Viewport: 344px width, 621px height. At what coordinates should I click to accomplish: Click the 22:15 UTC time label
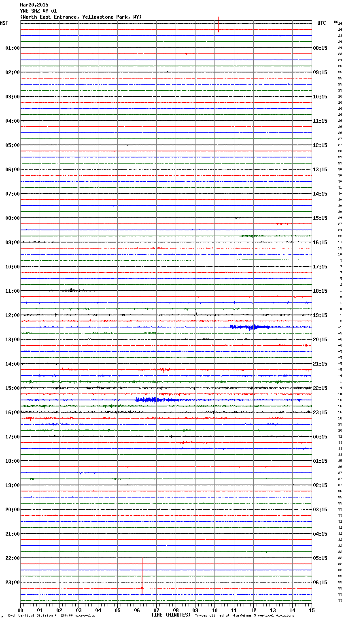(x=320, y=388)
